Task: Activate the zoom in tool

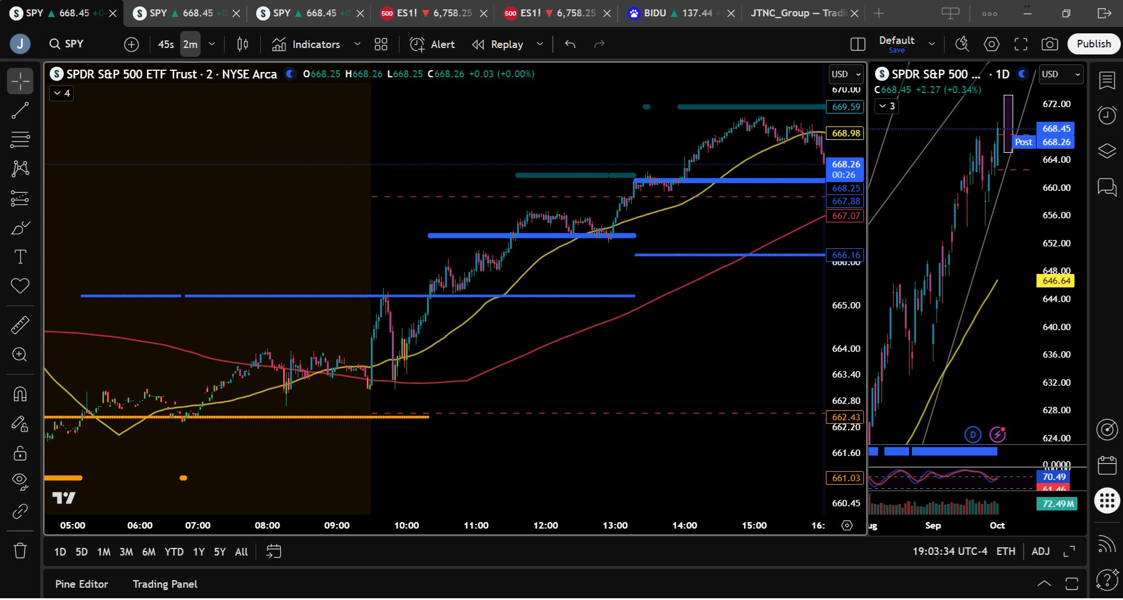Action: (x=20, y=355)
